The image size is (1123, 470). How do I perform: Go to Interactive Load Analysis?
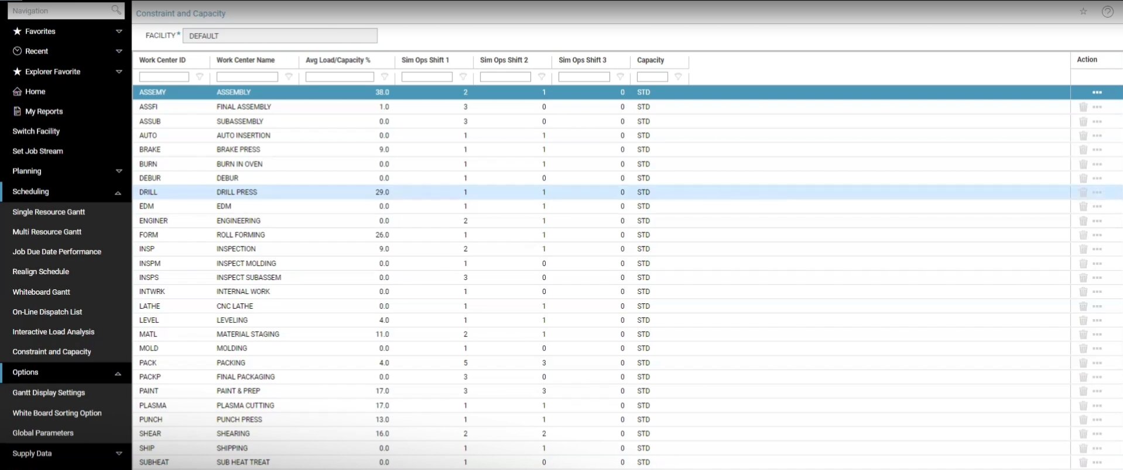click(x=53, y=332)
